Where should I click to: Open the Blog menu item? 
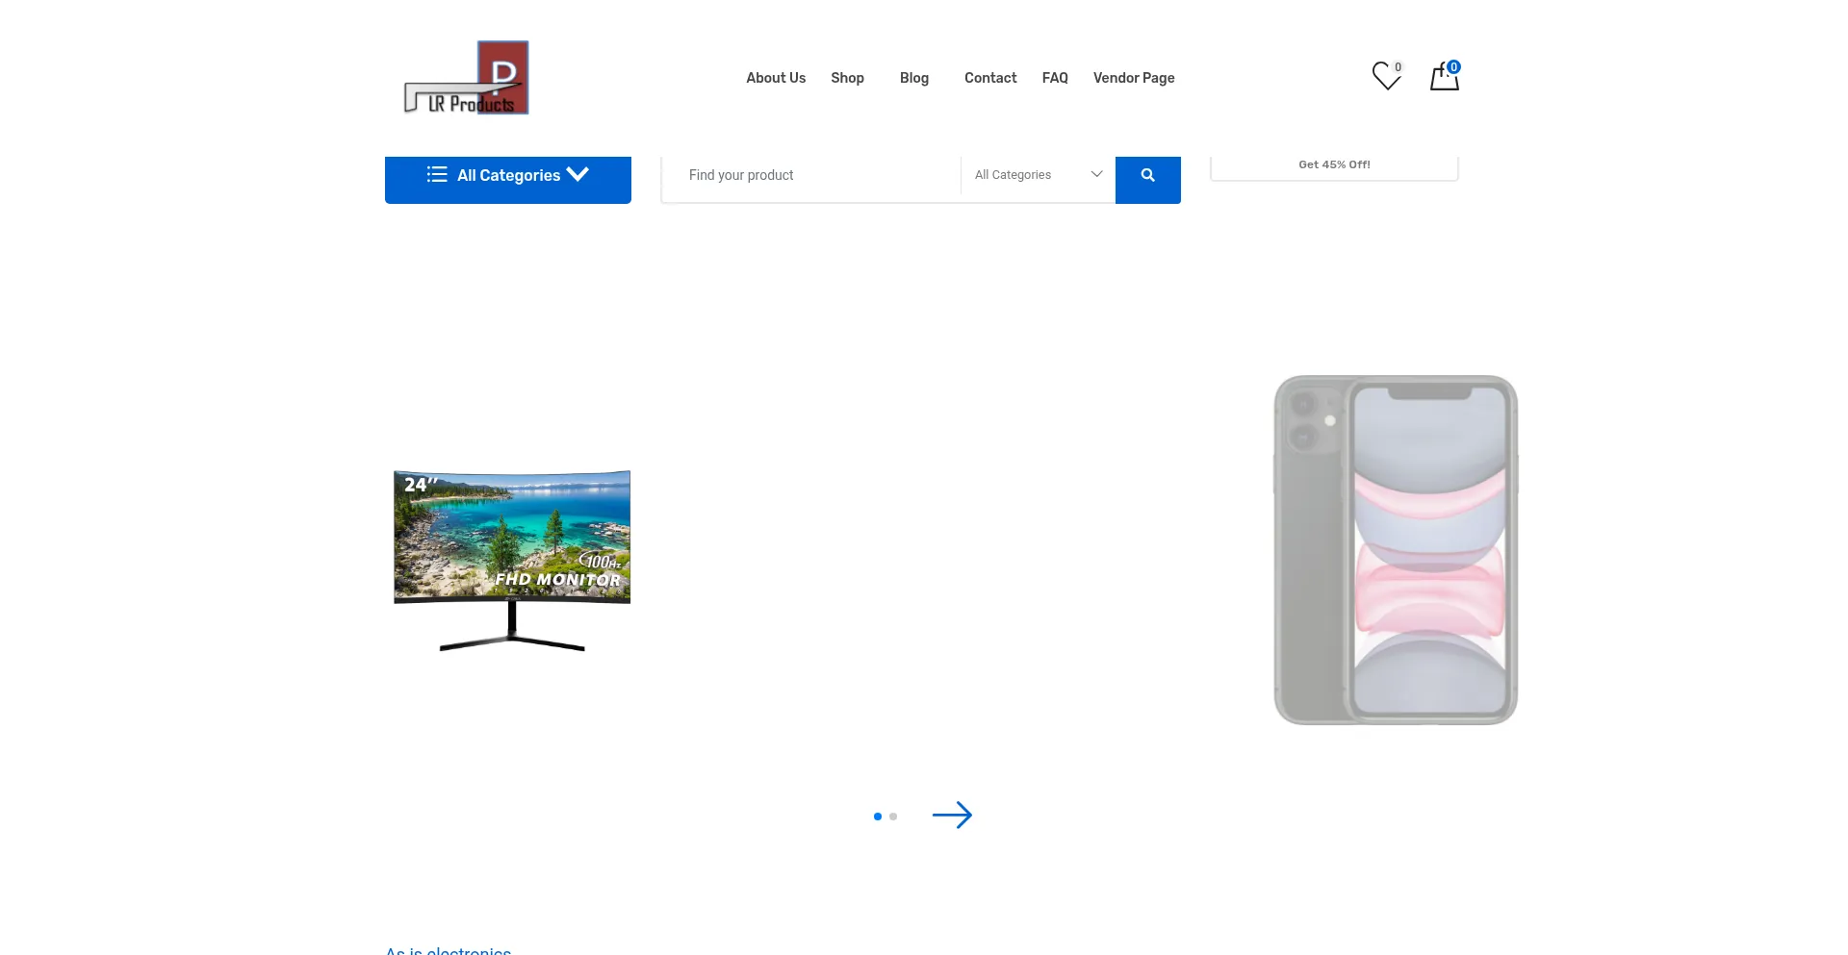coord(913,78)
